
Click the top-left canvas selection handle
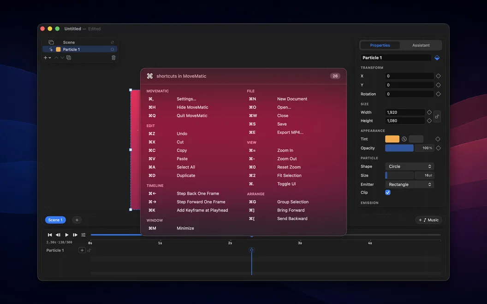click(x=131, y=90)
